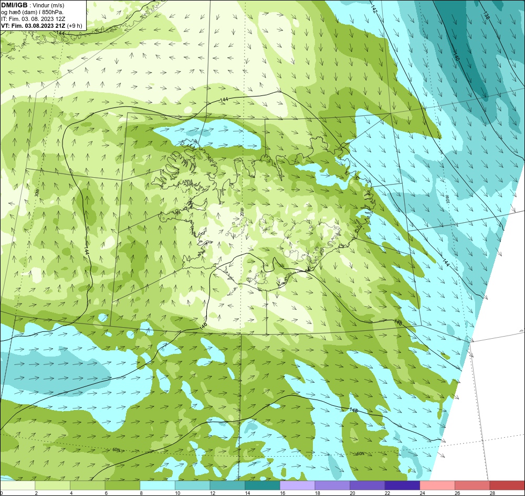This screenshot has width=525, height=496.
Task: Click the '148' contour label
Action: pyautogui.click(x=353, y=409)
